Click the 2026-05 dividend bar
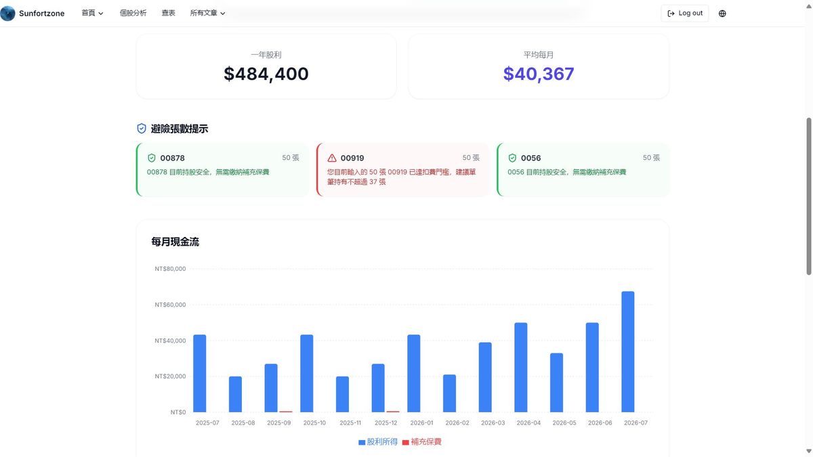 click(557, 383)
